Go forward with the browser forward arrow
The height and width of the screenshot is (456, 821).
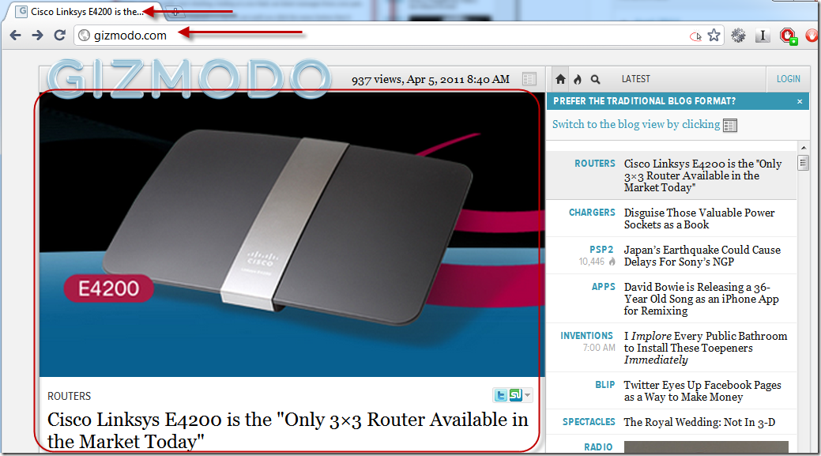point(37,35)
